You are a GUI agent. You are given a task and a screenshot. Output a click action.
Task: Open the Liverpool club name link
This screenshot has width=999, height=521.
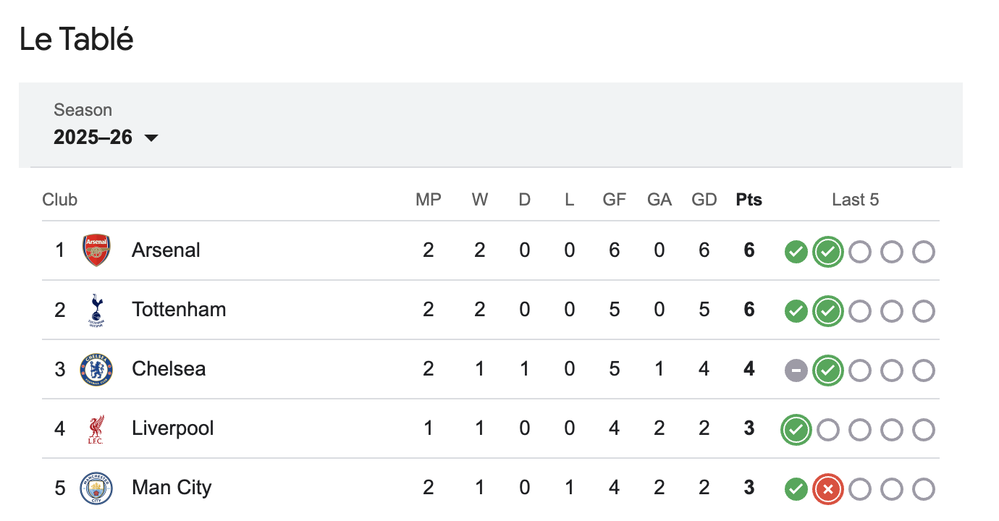click(x=173, y=428)
